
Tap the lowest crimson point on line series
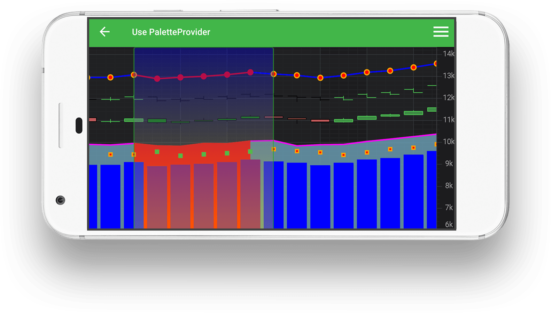(157, 79)
